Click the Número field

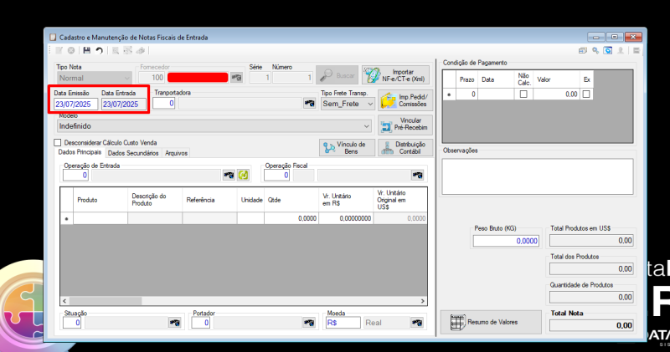point(292,78)
